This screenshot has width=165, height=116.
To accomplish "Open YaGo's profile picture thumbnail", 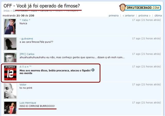I will pos(10,27).
